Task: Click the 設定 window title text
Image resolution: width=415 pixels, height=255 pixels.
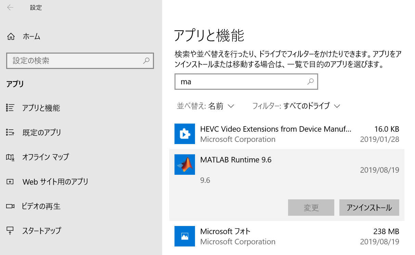Action: click(x=36, y=8)
